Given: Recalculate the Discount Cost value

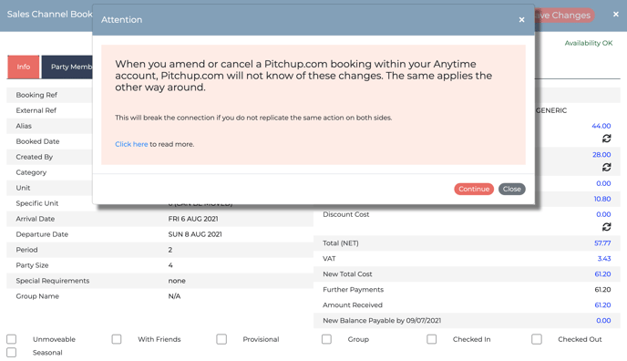Looking at the screenshot, I should [607, 227].
